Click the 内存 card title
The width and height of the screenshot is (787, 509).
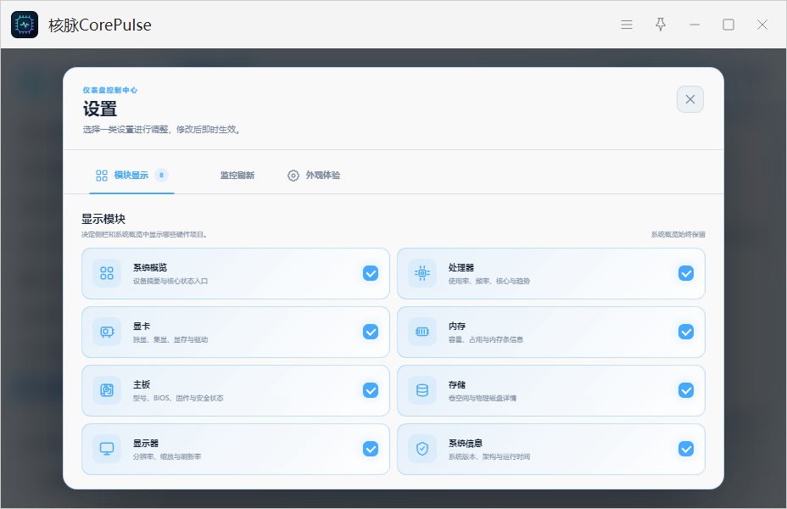point(457,327)
